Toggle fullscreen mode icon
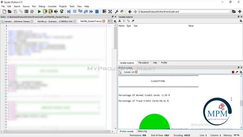Viewport: 243px width, 137px height. coord(110,11)
